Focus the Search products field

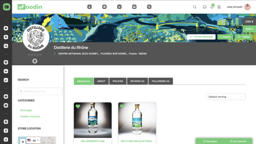point(40,91)
